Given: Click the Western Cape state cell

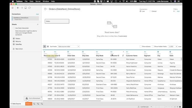Looking at the screenshot, I should click(175, 95).
